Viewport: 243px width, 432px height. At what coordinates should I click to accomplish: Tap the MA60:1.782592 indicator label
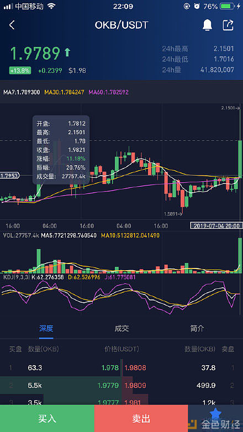[x=108, y=92]
